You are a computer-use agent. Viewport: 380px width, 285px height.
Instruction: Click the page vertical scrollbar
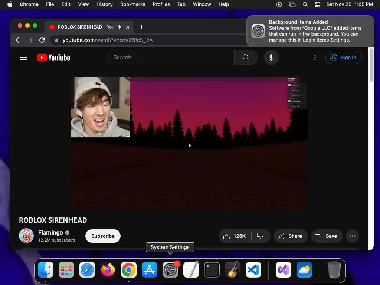click(x=371, y=65)
